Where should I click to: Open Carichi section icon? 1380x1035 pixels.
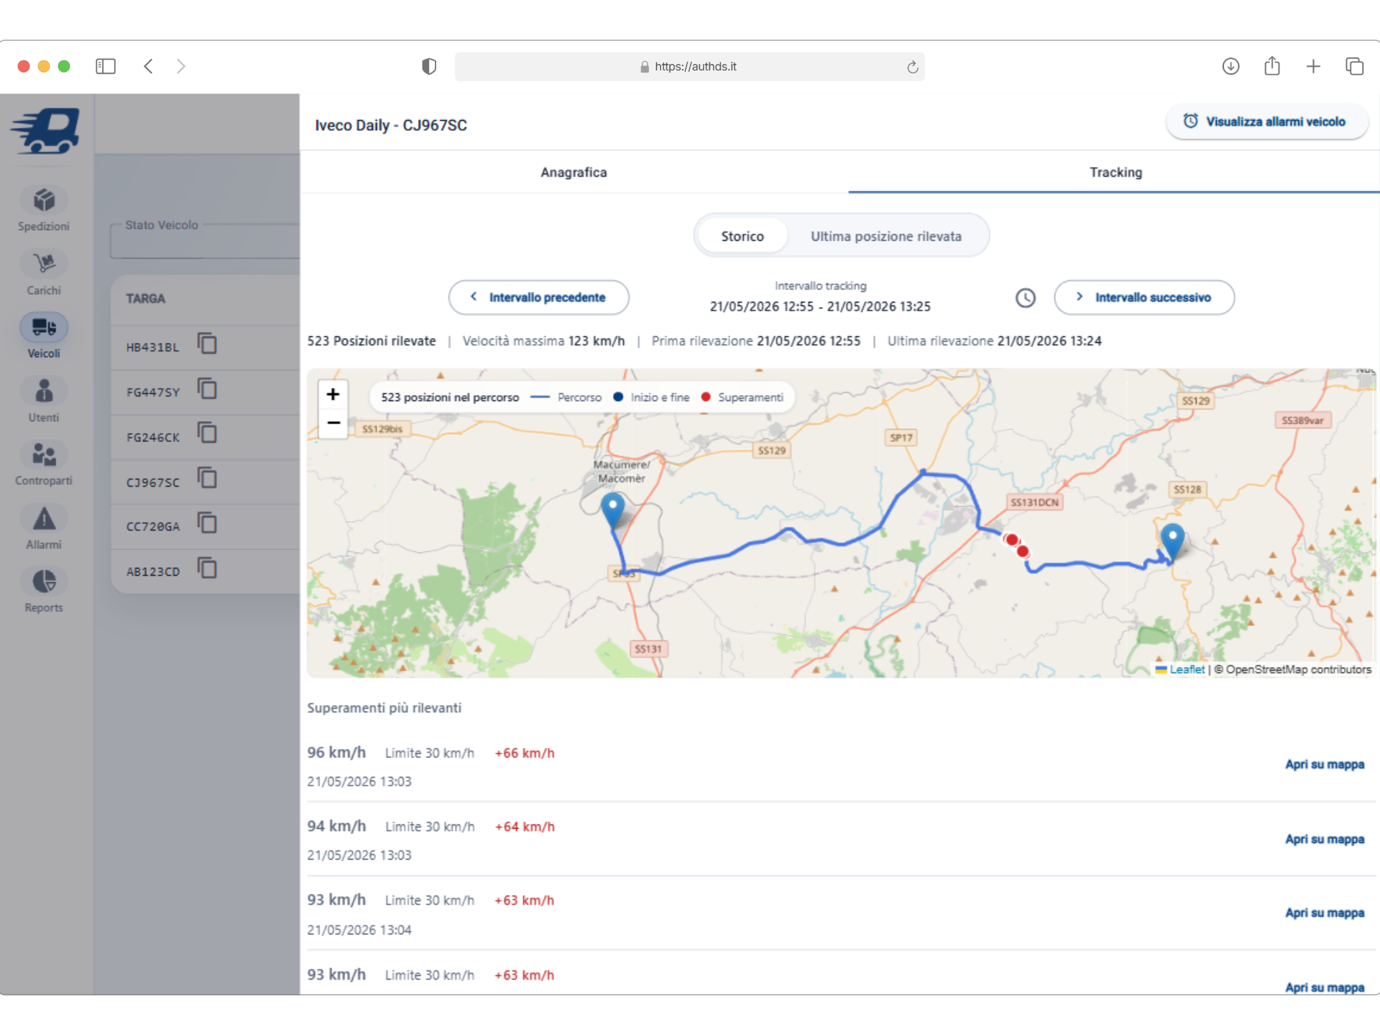pyautogui.click(x=44, y=264)
